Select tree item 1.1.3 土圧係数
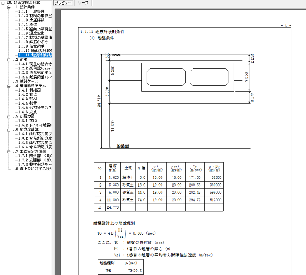 click(x=31, y=20)
